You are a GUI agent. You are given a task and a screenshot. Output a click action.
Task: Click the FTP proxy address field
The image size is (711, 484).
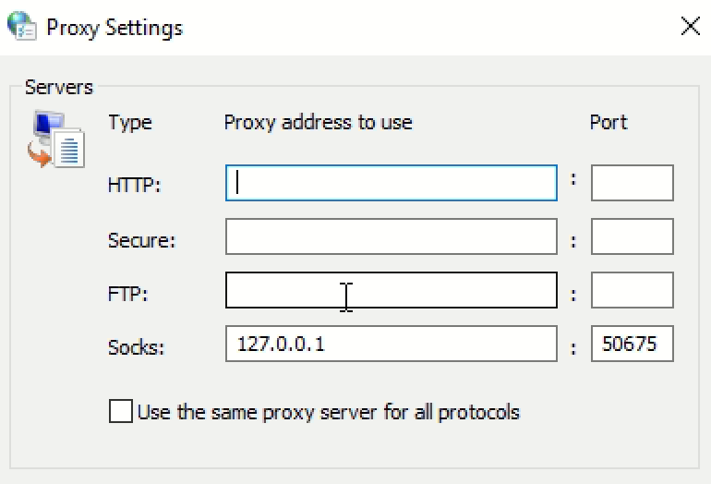coord(391,290)
